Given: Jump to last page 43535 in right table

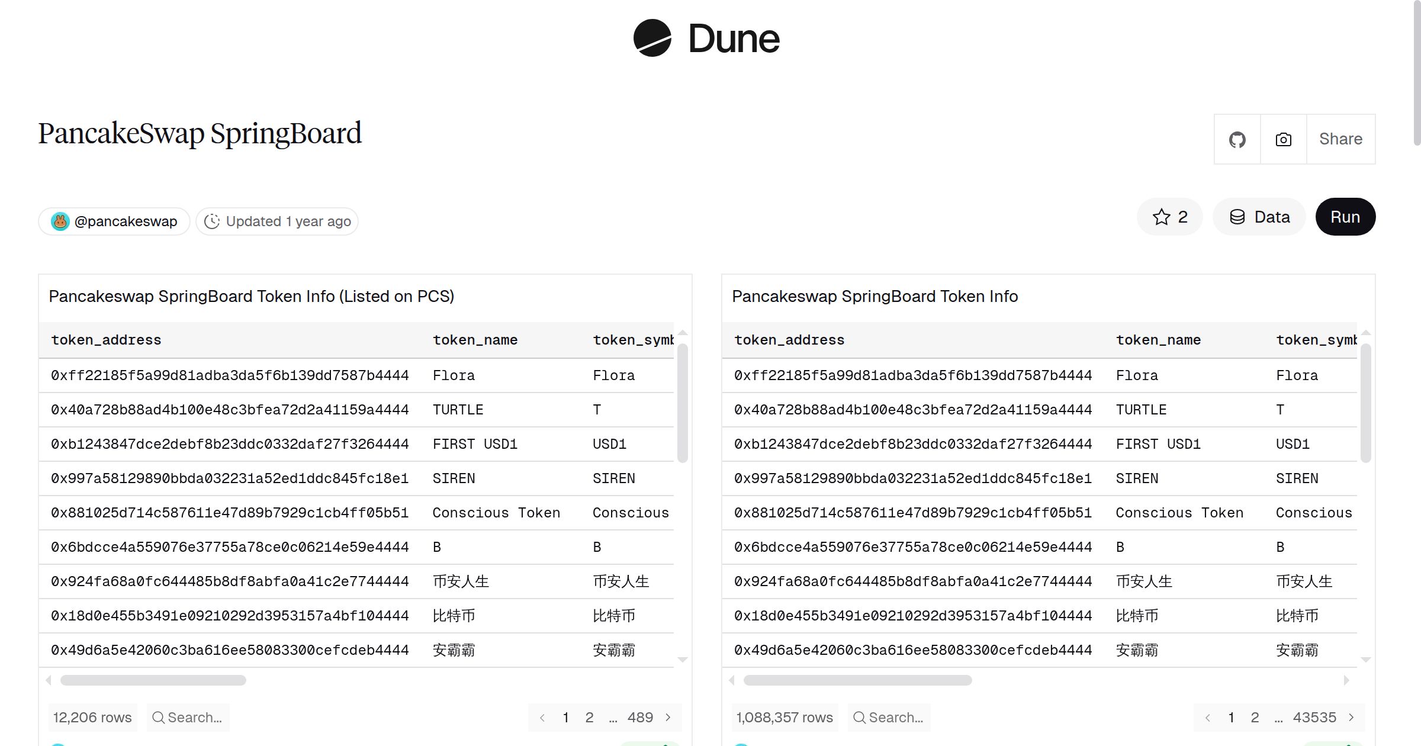Looking at the screenshot, I should (x=1314, y=717).
